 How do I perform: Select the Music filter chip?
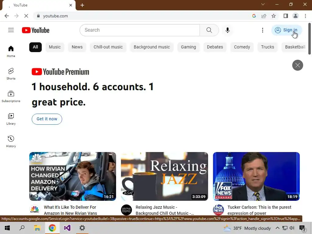(55, 47)
